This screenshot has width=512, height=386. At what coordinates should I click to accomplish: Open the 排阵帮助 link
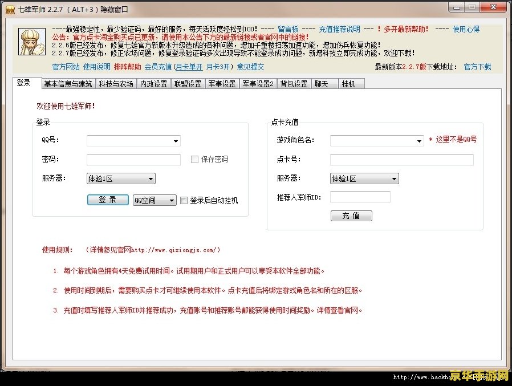[x=128, y=67]
